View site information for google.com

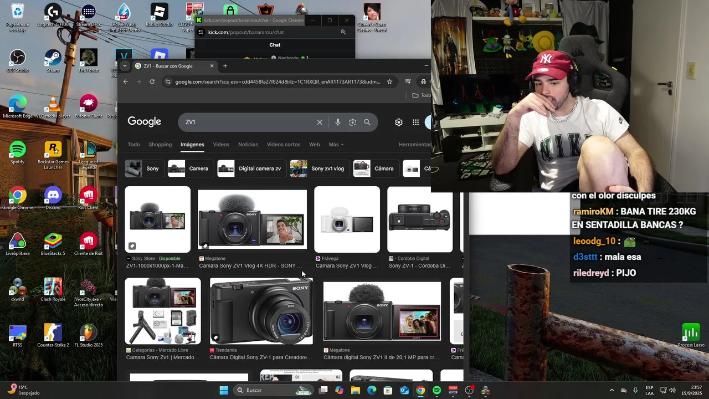(x=168, y=81)
